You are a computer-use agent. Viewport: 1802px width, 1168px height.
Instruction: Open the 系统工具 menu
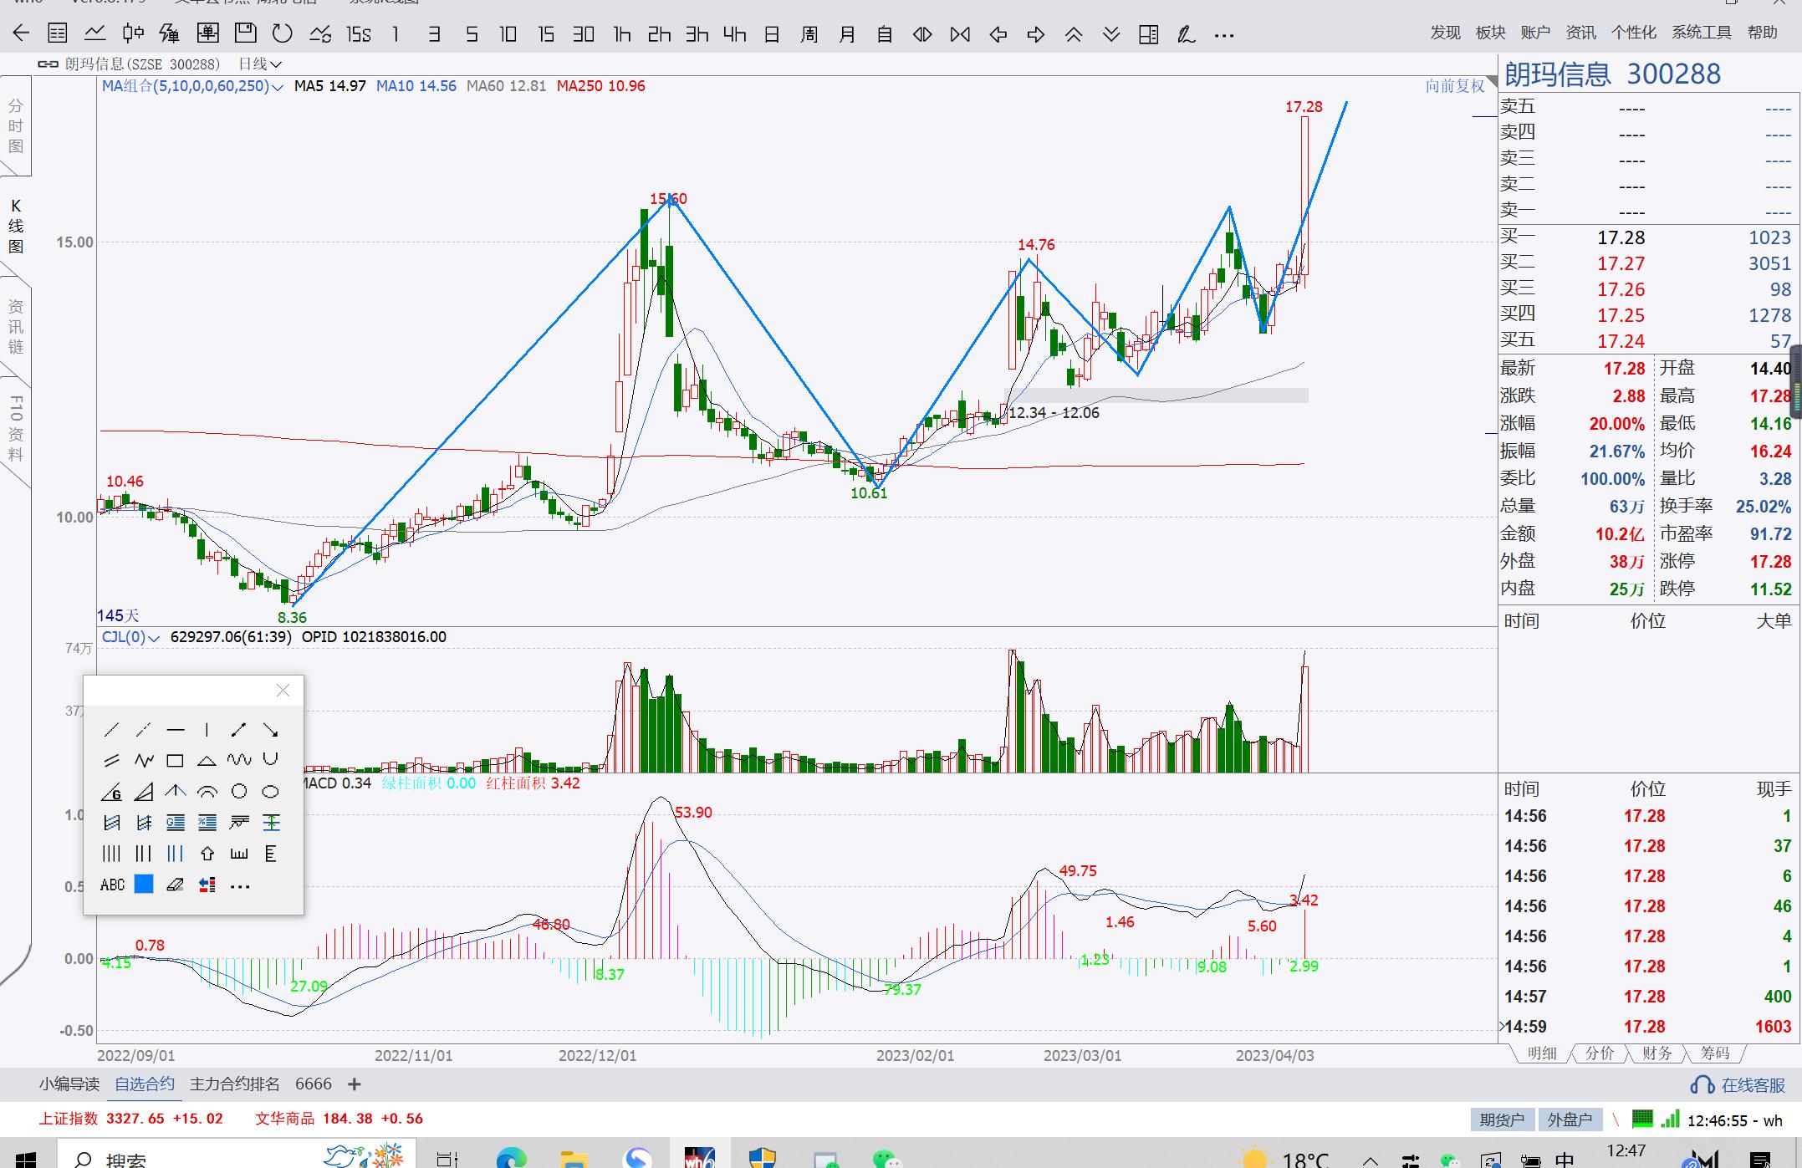(1700, 32)
